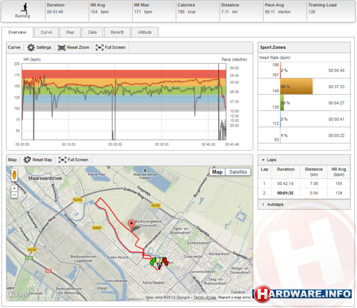Zoom out the map with minus
This screenshot has width=357, height=308.
14,195
